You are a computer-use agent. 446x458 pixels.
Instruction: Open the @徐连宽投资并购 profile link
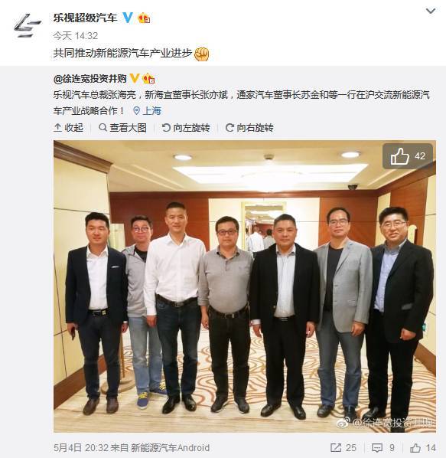(x=90, y=79)
